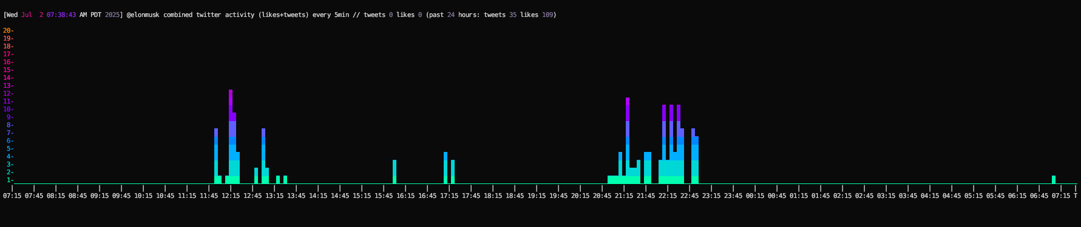Click the tallest purple-topped bar above 21:15
The width and height of the screenshot is (1081, 227).
(x=628, y=140)
